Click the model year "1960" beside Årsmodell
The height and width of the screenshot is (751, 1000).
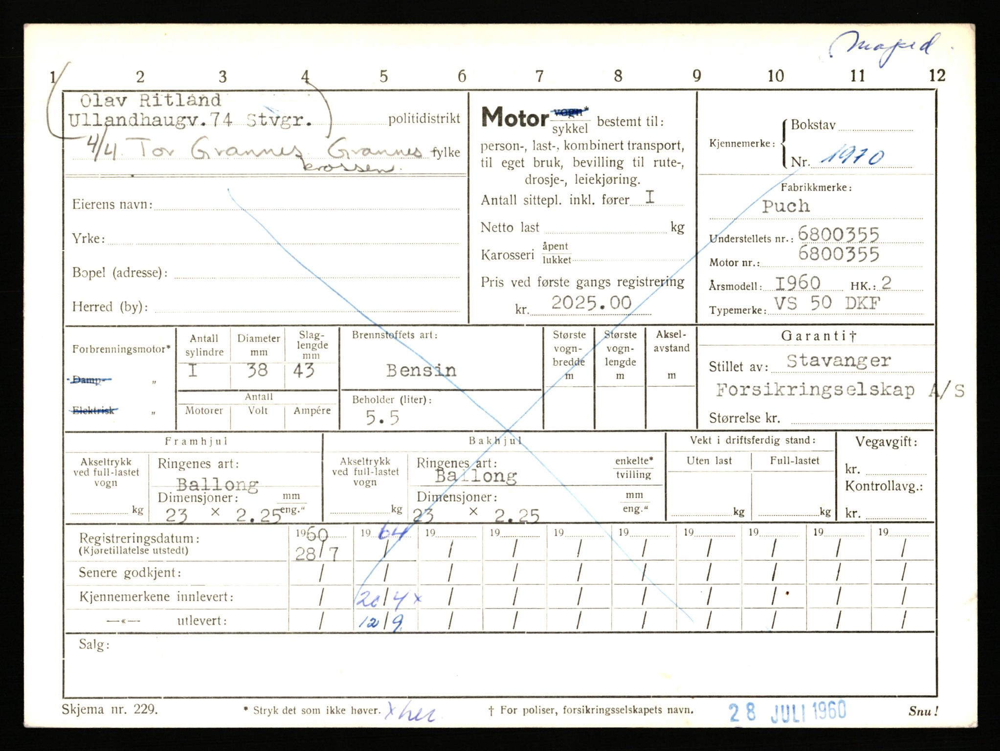tap(798, 283)
